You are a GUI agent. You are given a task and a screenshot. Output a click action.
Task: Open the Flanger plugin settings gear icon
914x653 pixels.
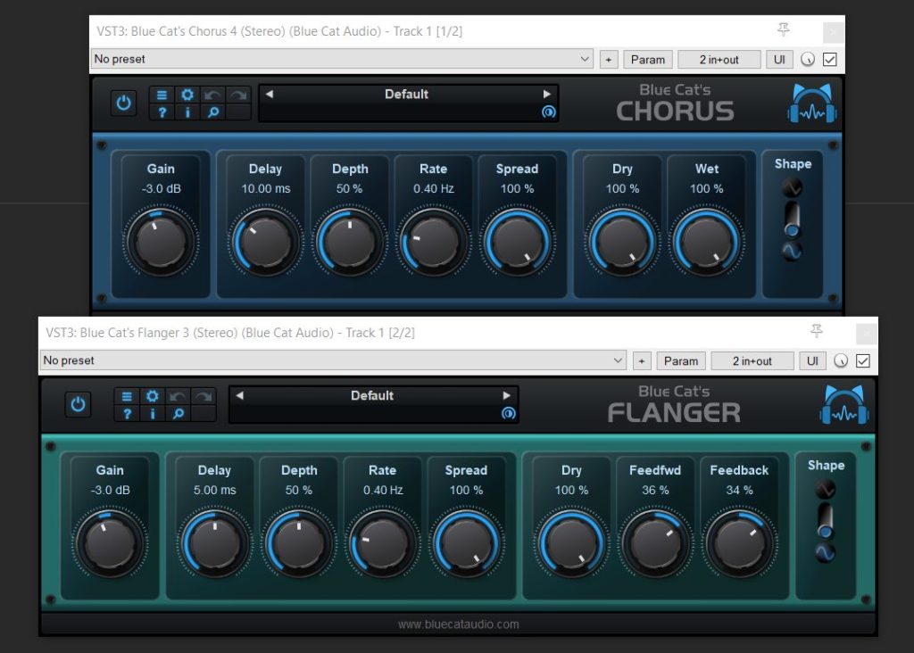152,397
